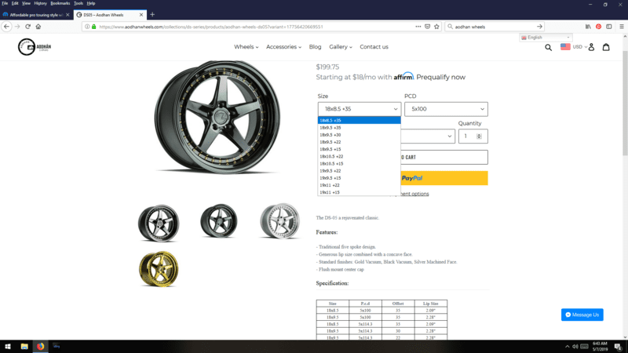Open the Firefox library icon
The width and height of the screenshot is (628, 353).
pos(588,27)
